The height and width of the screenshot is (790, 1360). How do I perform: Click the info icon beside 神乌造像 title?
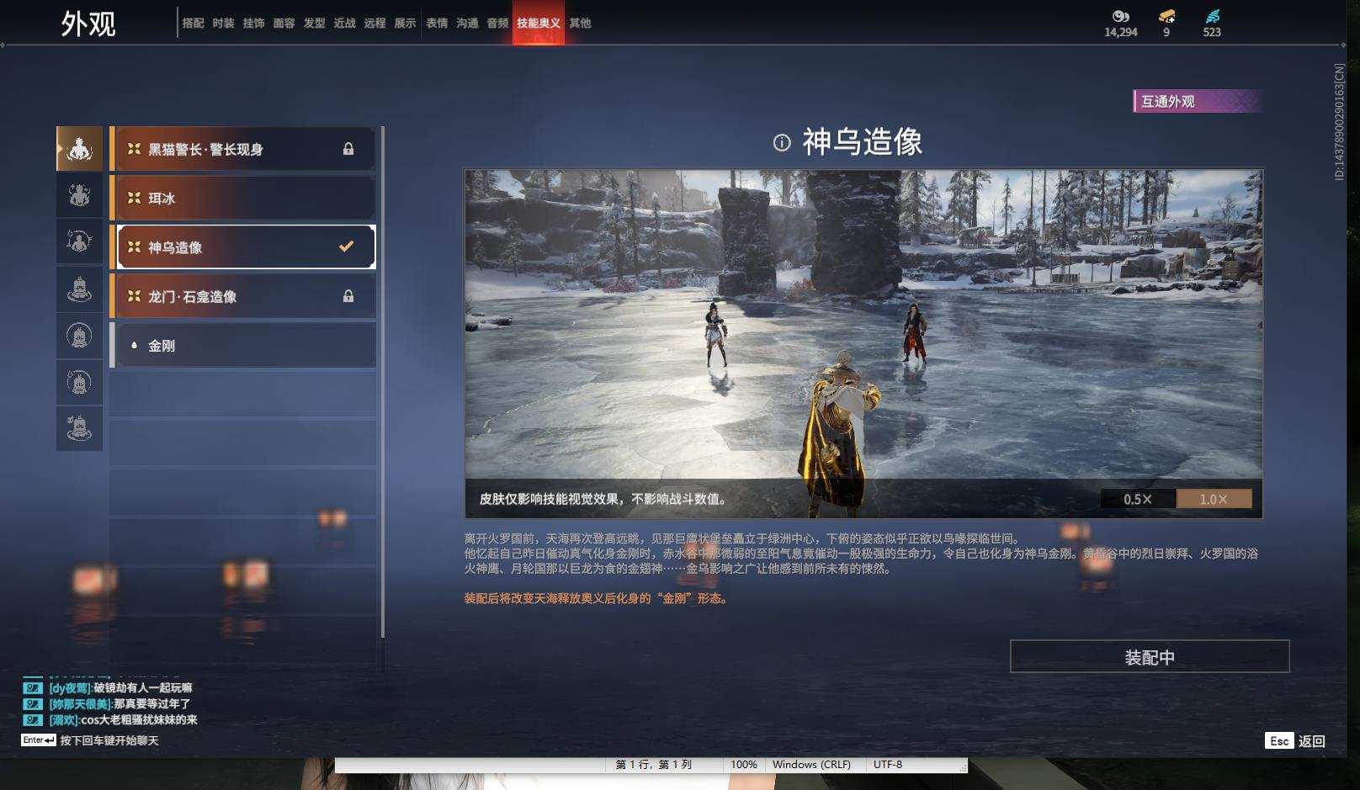pyautogui.click(x=782, y=142)
